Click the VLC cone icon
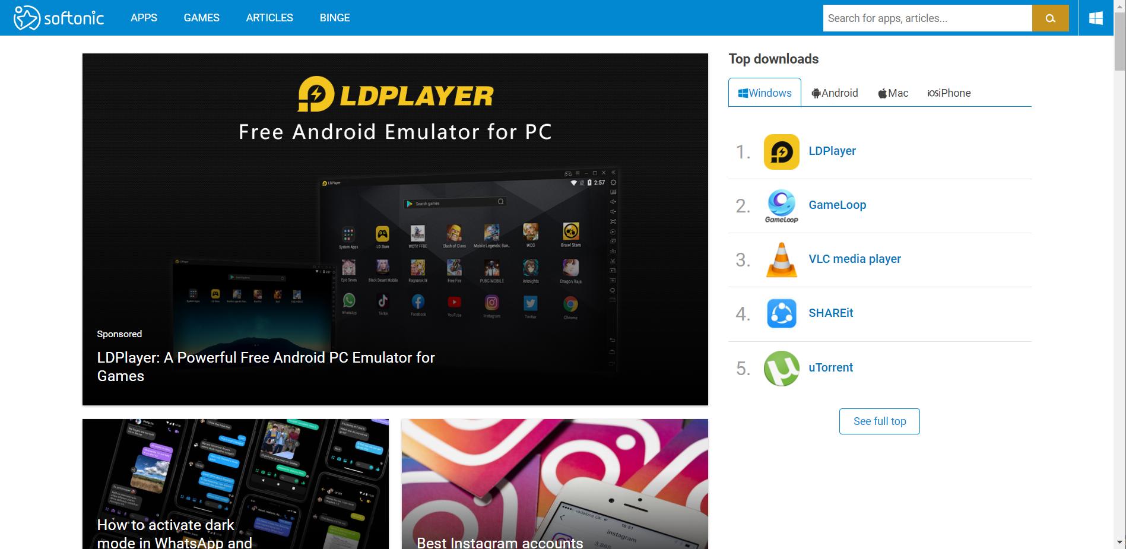This screenshot has width=1126, height=549. (781, 260)
